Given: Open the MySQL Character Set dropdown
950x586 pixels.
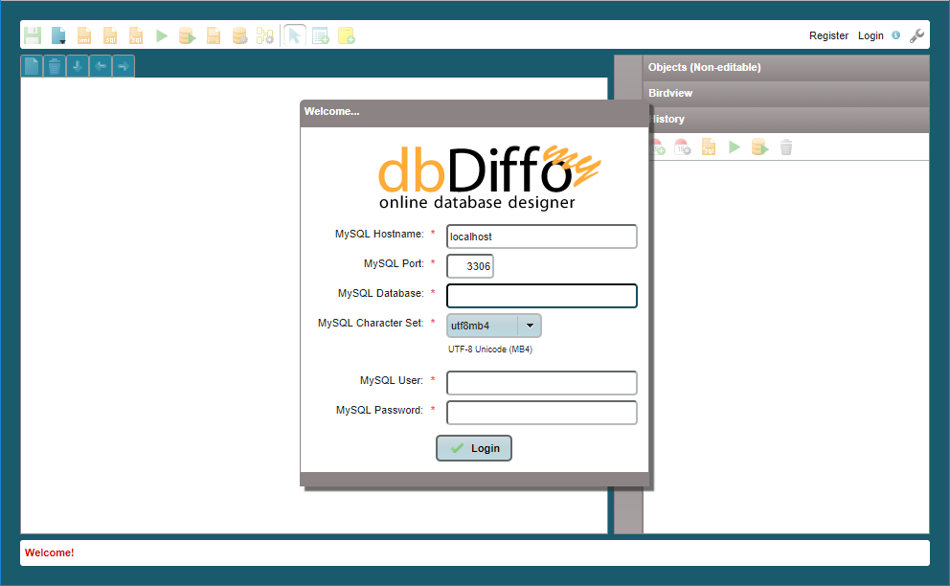Looking at the screenshot, I should click(494, 326).
